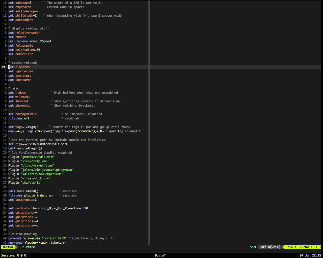Click the 'colorscheme wombat256mod' line
This screenshot has width=323, height=258.
[30, 41]
